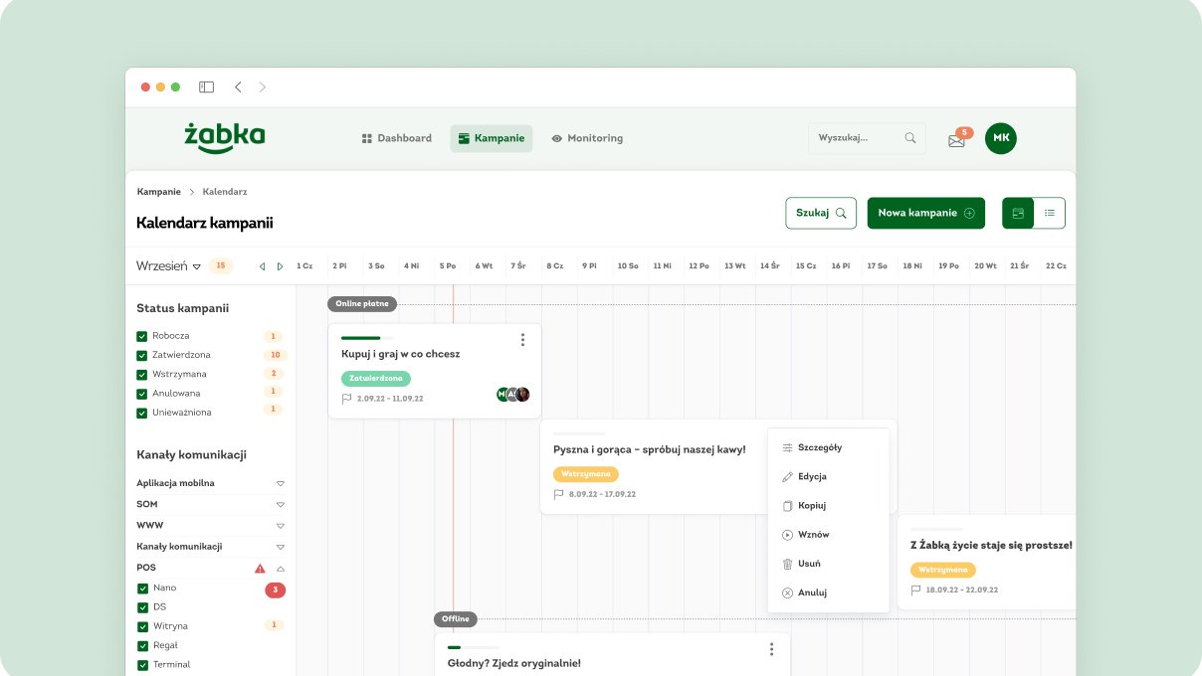Click the magnifier in the search field
The width and height of the screenshot is (1202, 676).
point(910,138)
